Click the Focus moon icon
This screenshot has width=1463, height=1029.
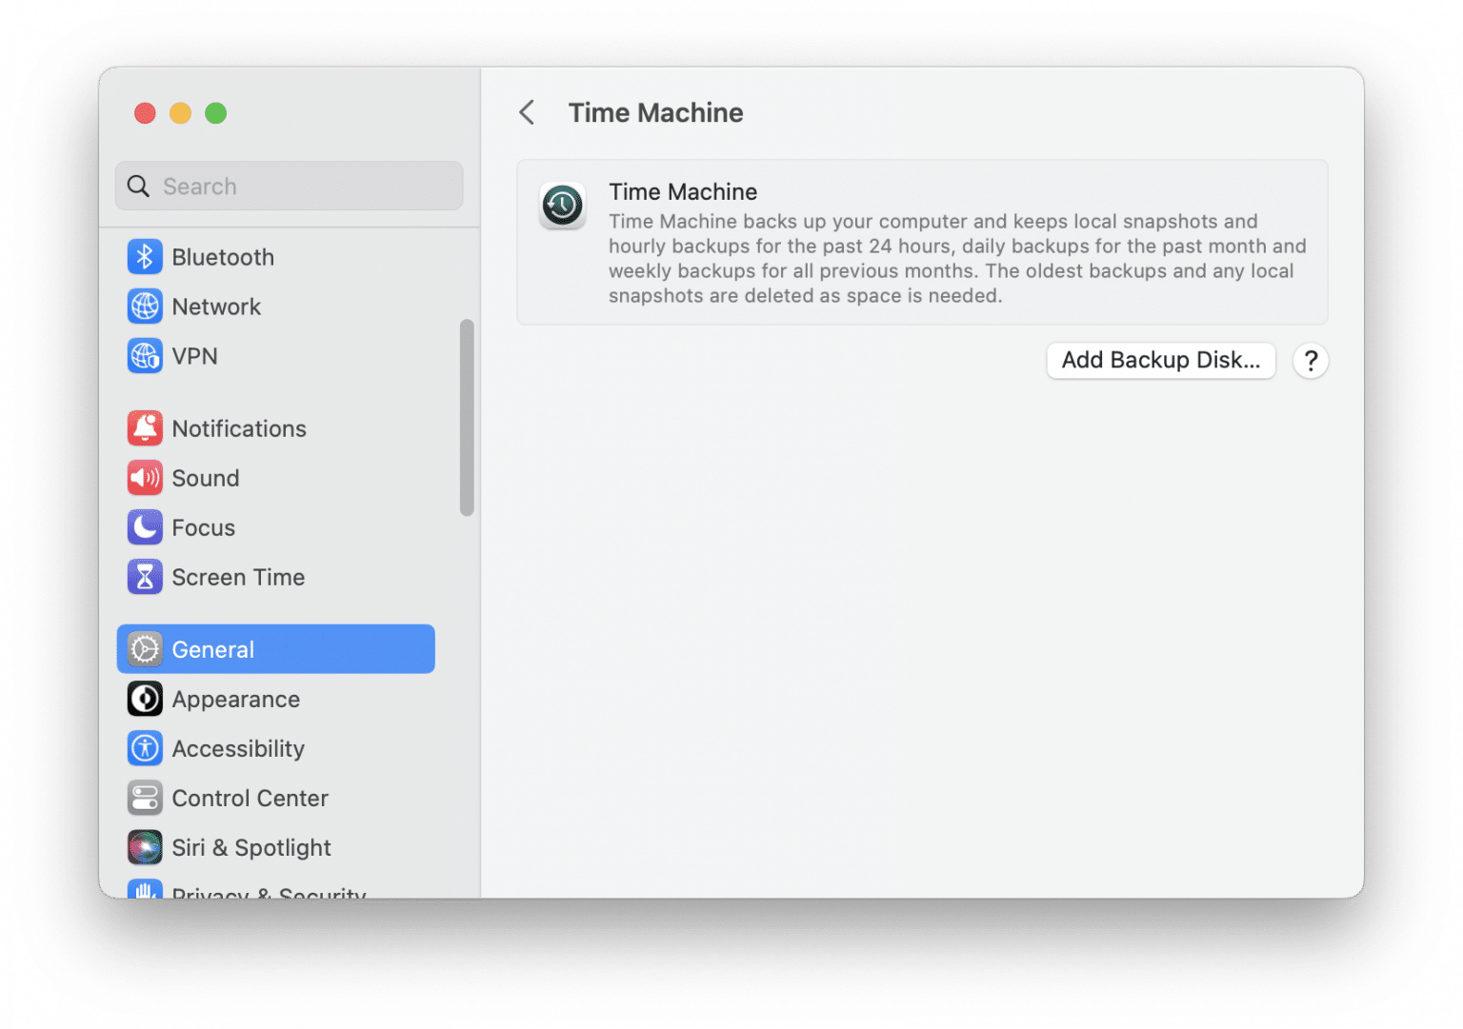tap(145, 527)
